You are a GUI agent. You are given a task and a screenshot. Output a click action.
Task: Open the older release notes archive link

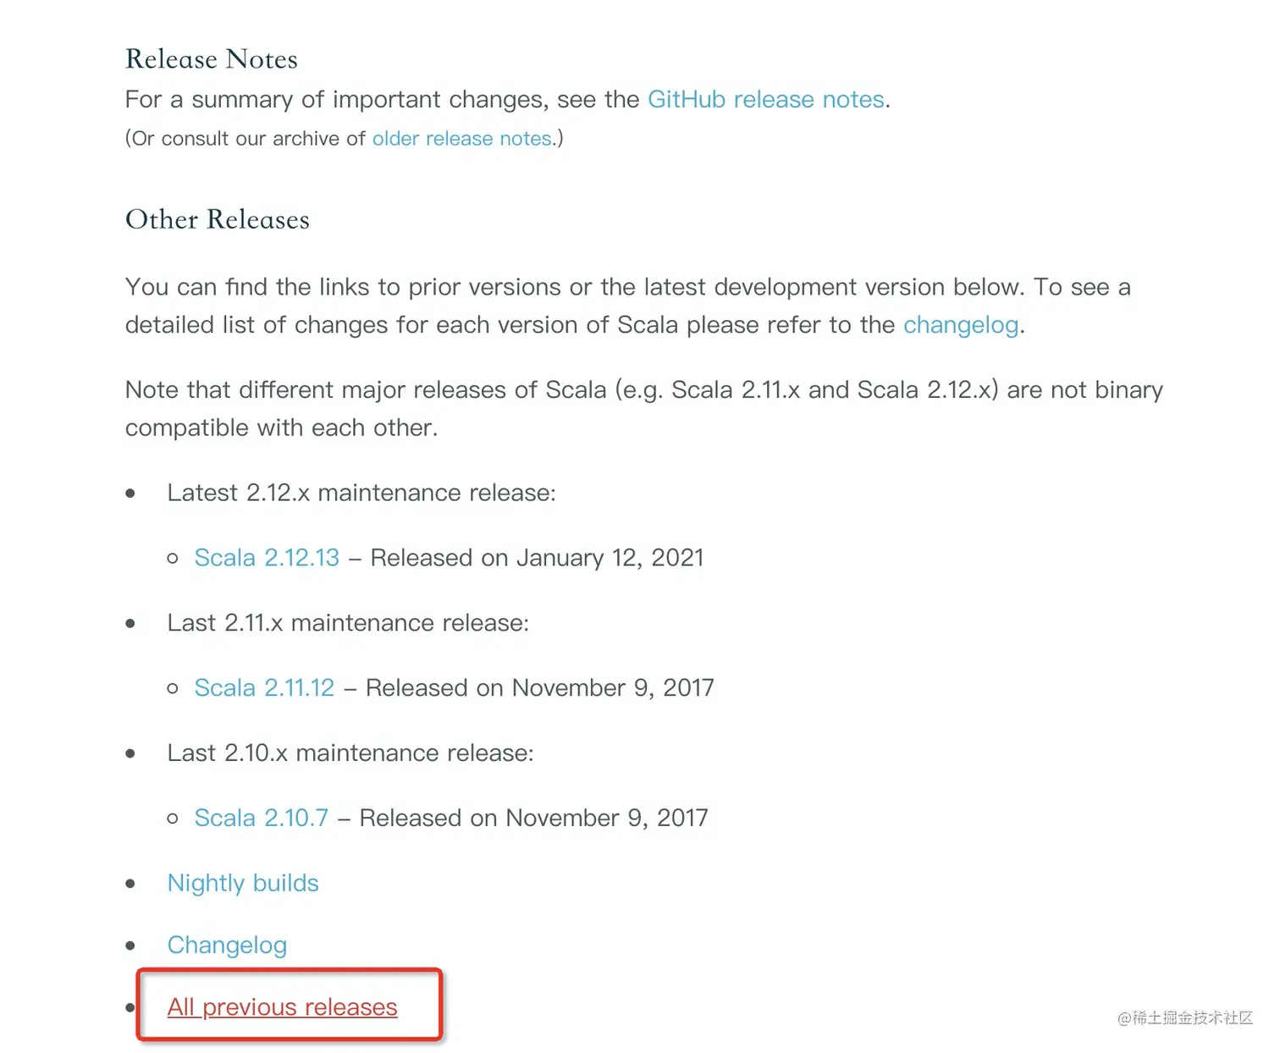461,139
